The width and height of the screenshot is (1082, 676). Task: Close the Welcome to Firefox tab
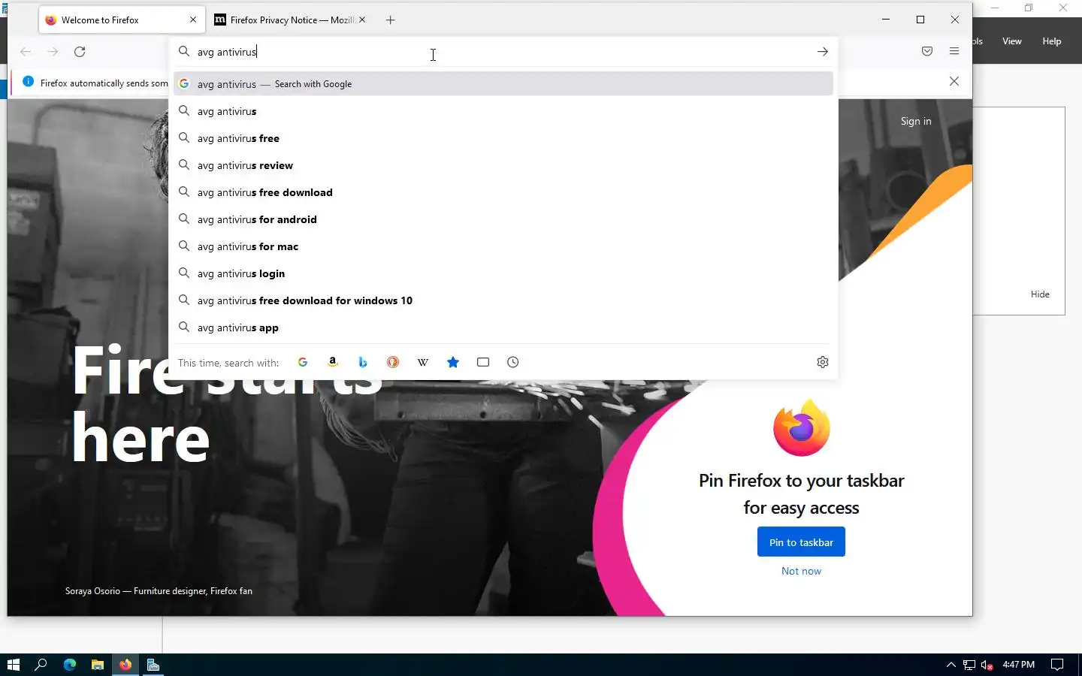point(193,20)
